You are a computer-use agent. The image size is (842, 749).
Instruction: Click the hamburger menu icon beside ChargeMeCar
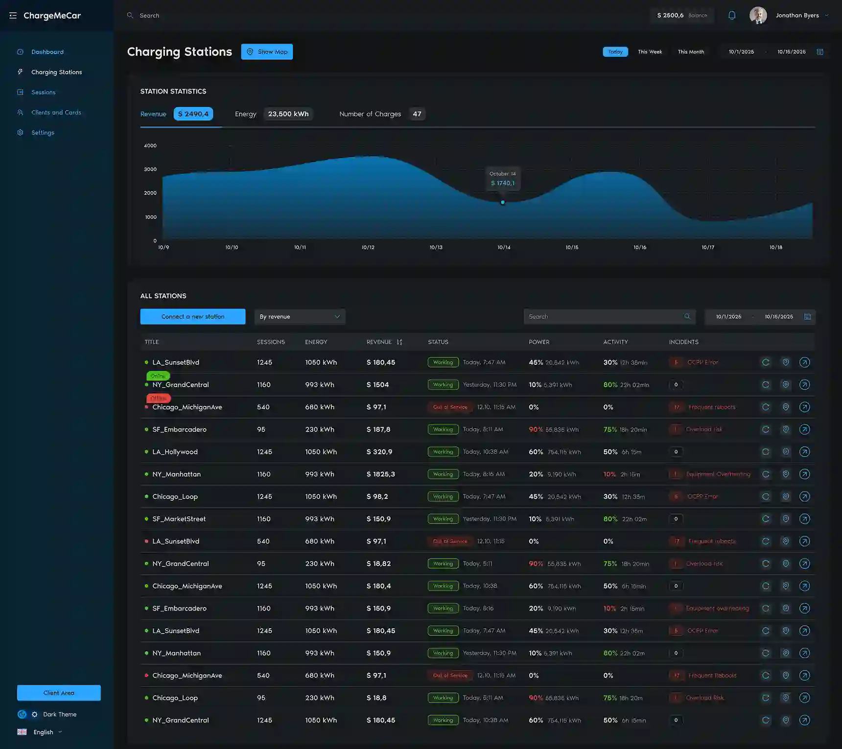13,16
